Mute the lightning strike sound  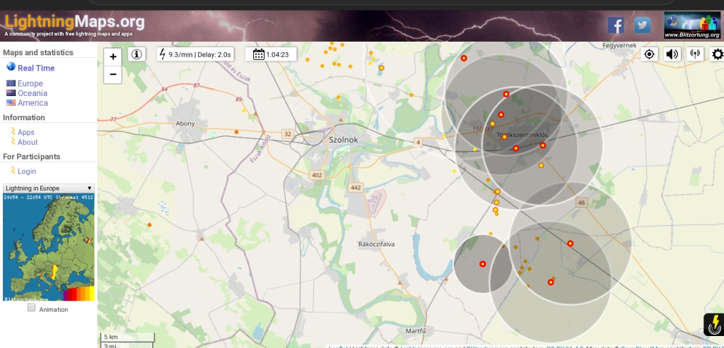click(672, 54)
